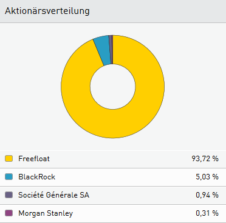
Task: Click the 0,31 % Morgan Stanley value
Action: tap(207, 213)
